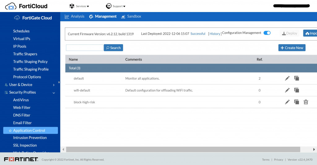Image resolution: width=317 pixels, height=165 pixels.
Task: Click the Deploy button
Action: [289, 33]
